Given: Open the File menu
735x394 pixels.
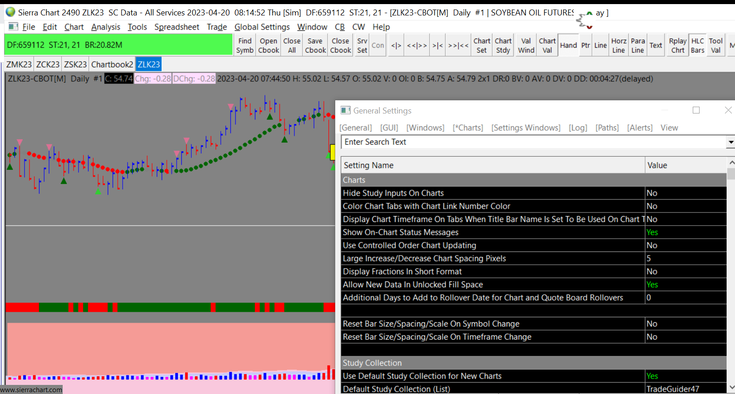Looking at the screenshot, I should coord(29,27).
